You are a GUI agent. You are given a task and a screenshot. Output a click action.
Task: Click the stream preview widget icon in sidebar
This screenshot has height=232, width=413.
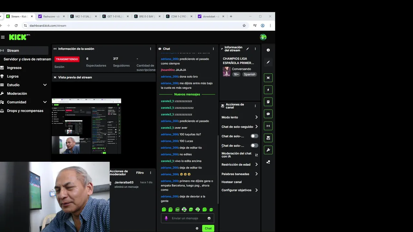(268, 78)
